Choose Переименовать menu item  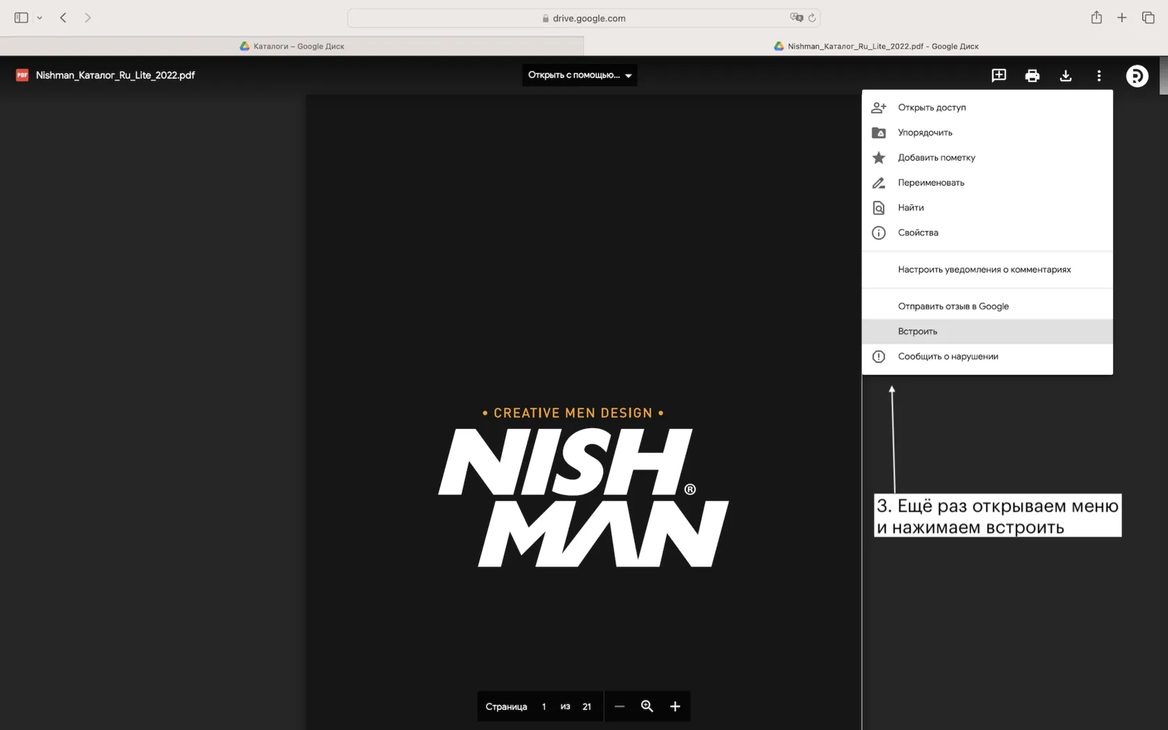987,182
